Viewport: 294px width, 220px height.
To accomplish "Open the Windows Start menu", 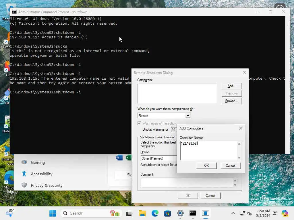I will (x=53, y=213).
